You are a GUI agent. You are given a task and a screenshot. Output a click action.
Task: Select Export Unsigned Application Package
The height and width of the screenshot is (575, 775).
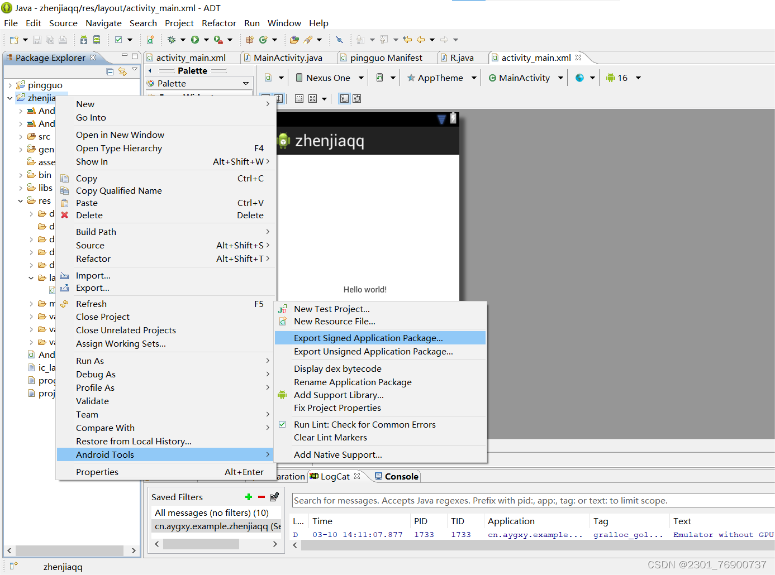click(x=380, y=352)
